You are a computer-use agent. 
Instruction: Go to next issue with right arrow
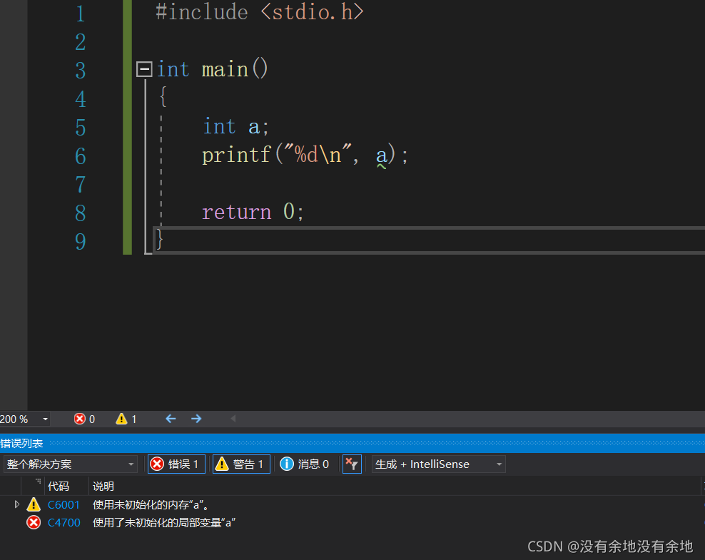coord(196,419)
